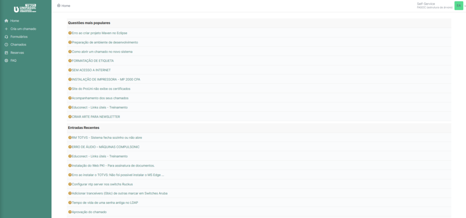
Task: Click the green EA user avatar
Action: 458,5
